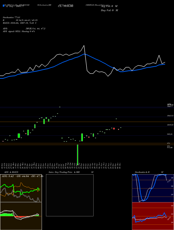174x230 pixels.
Task: Click the 'ADX signal: SELL' line
Action: tap(19, 31)
